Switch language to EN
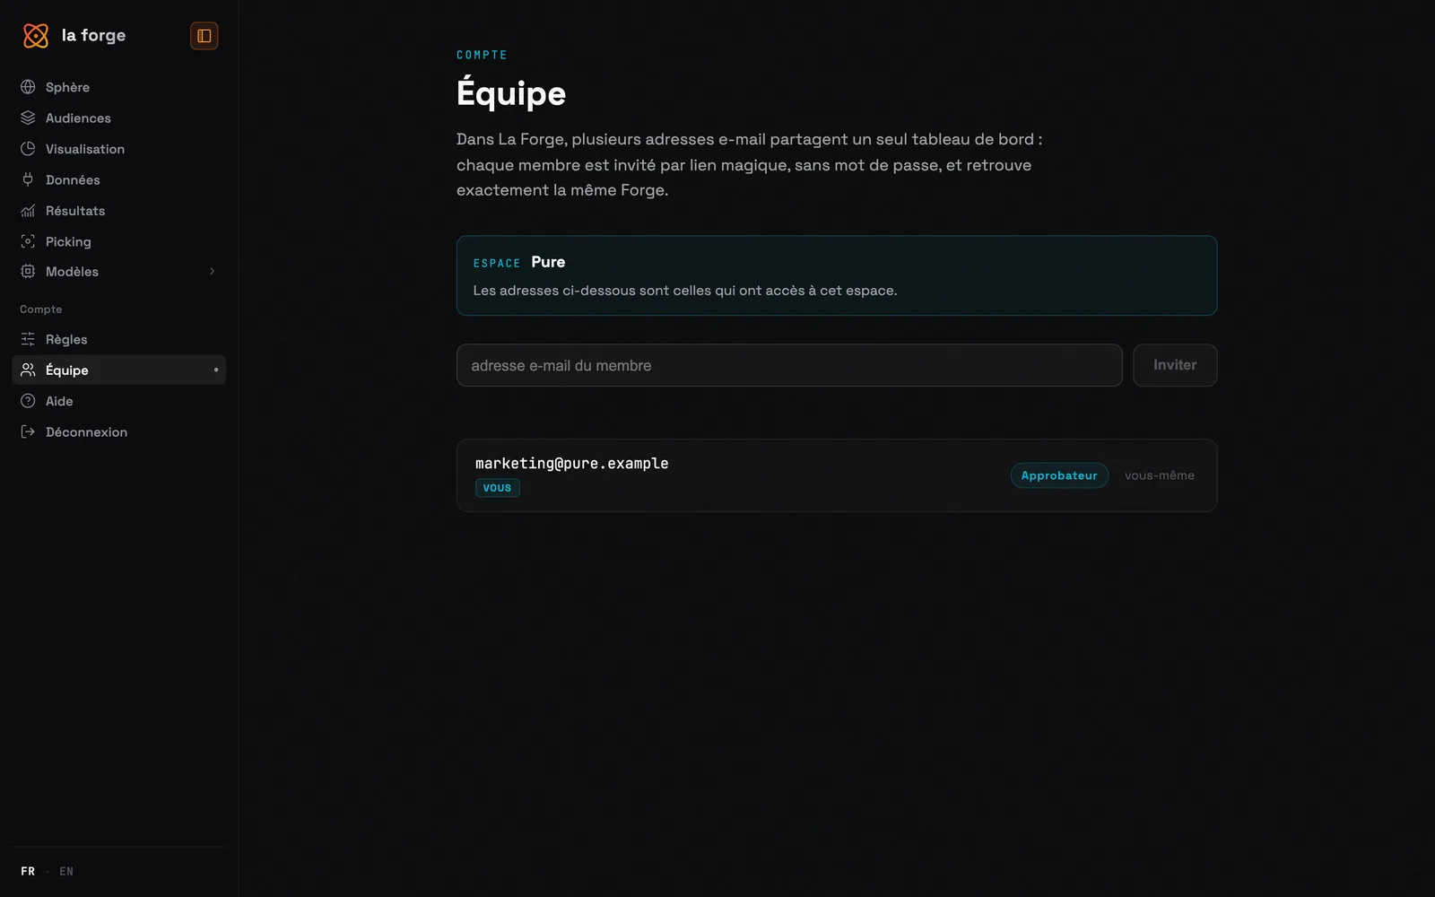This screenshot has width=1435, height=897. [x=66, y=871]
